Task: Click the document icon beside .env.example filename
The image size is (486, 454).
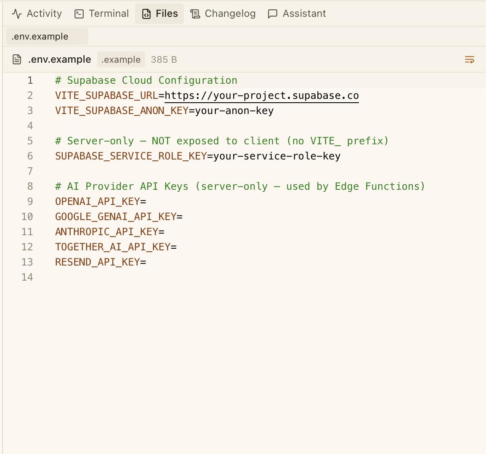Action: click(17, 59)
